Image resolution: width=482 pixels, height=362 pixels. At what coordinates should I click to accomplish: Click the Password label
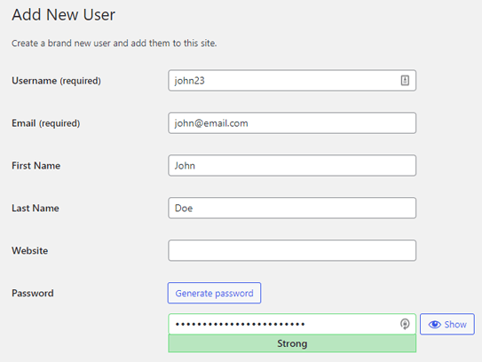33,293
